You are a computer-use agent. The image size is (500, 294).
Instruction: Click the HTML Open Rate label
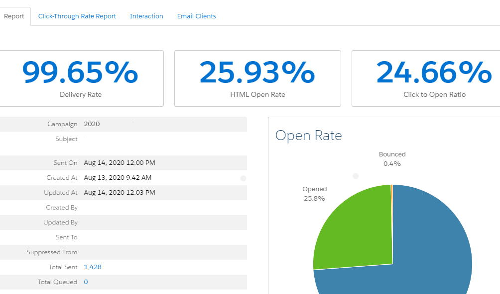pos(257,94)
